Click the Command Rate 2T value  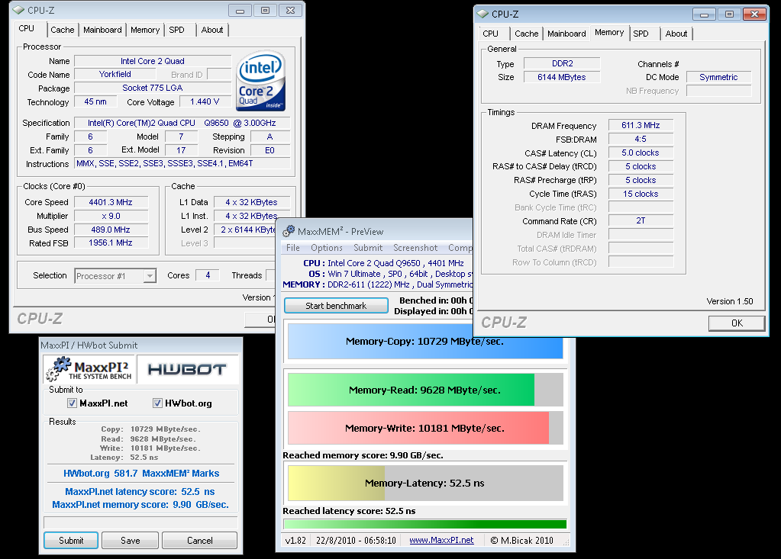(641, 220)
